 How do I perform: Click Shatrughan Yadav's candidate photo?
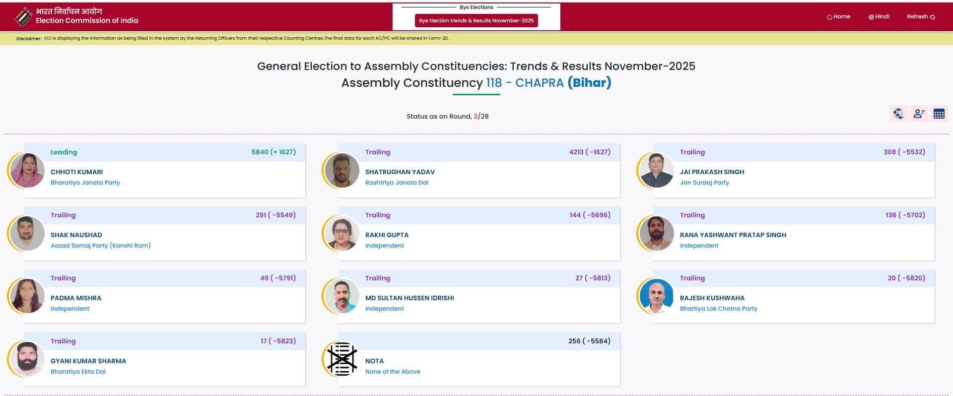coord(341,170)
